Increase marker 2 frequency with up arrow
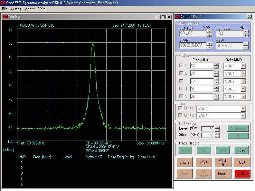 216,72
